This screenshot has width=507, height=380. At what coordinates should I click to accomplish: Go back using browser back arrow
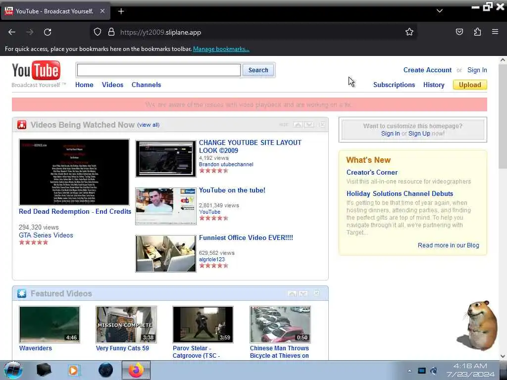(x=12, y=32)
